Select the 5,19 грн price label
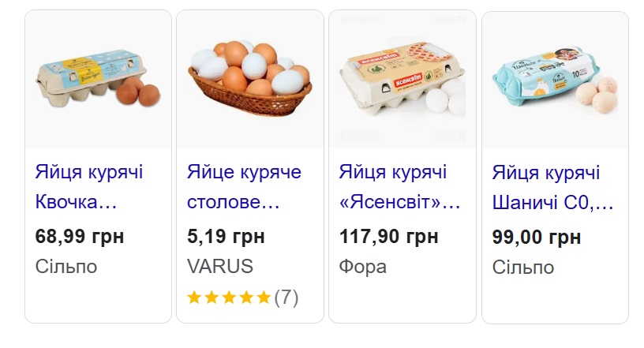This screenshot has width=644, height=348. tap(226, 235)
